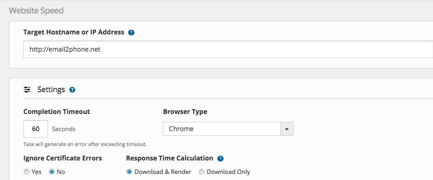
Task: Click the Chrome browser type combo box
Action: tap(228, 129)
